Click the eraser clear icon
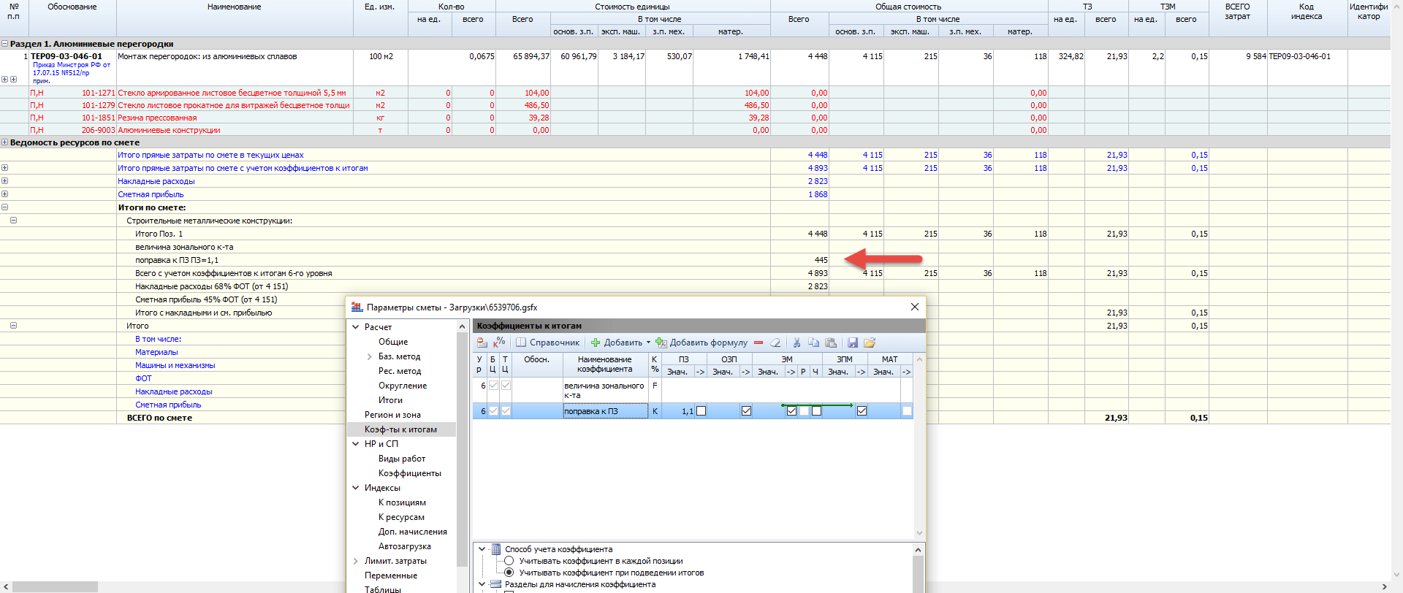Screen dimensions: 1403x593 pos(775,343)
